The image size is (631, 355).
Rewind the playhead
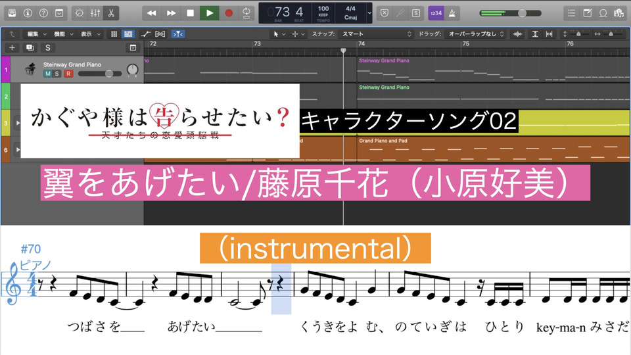(x=152, y=13)
